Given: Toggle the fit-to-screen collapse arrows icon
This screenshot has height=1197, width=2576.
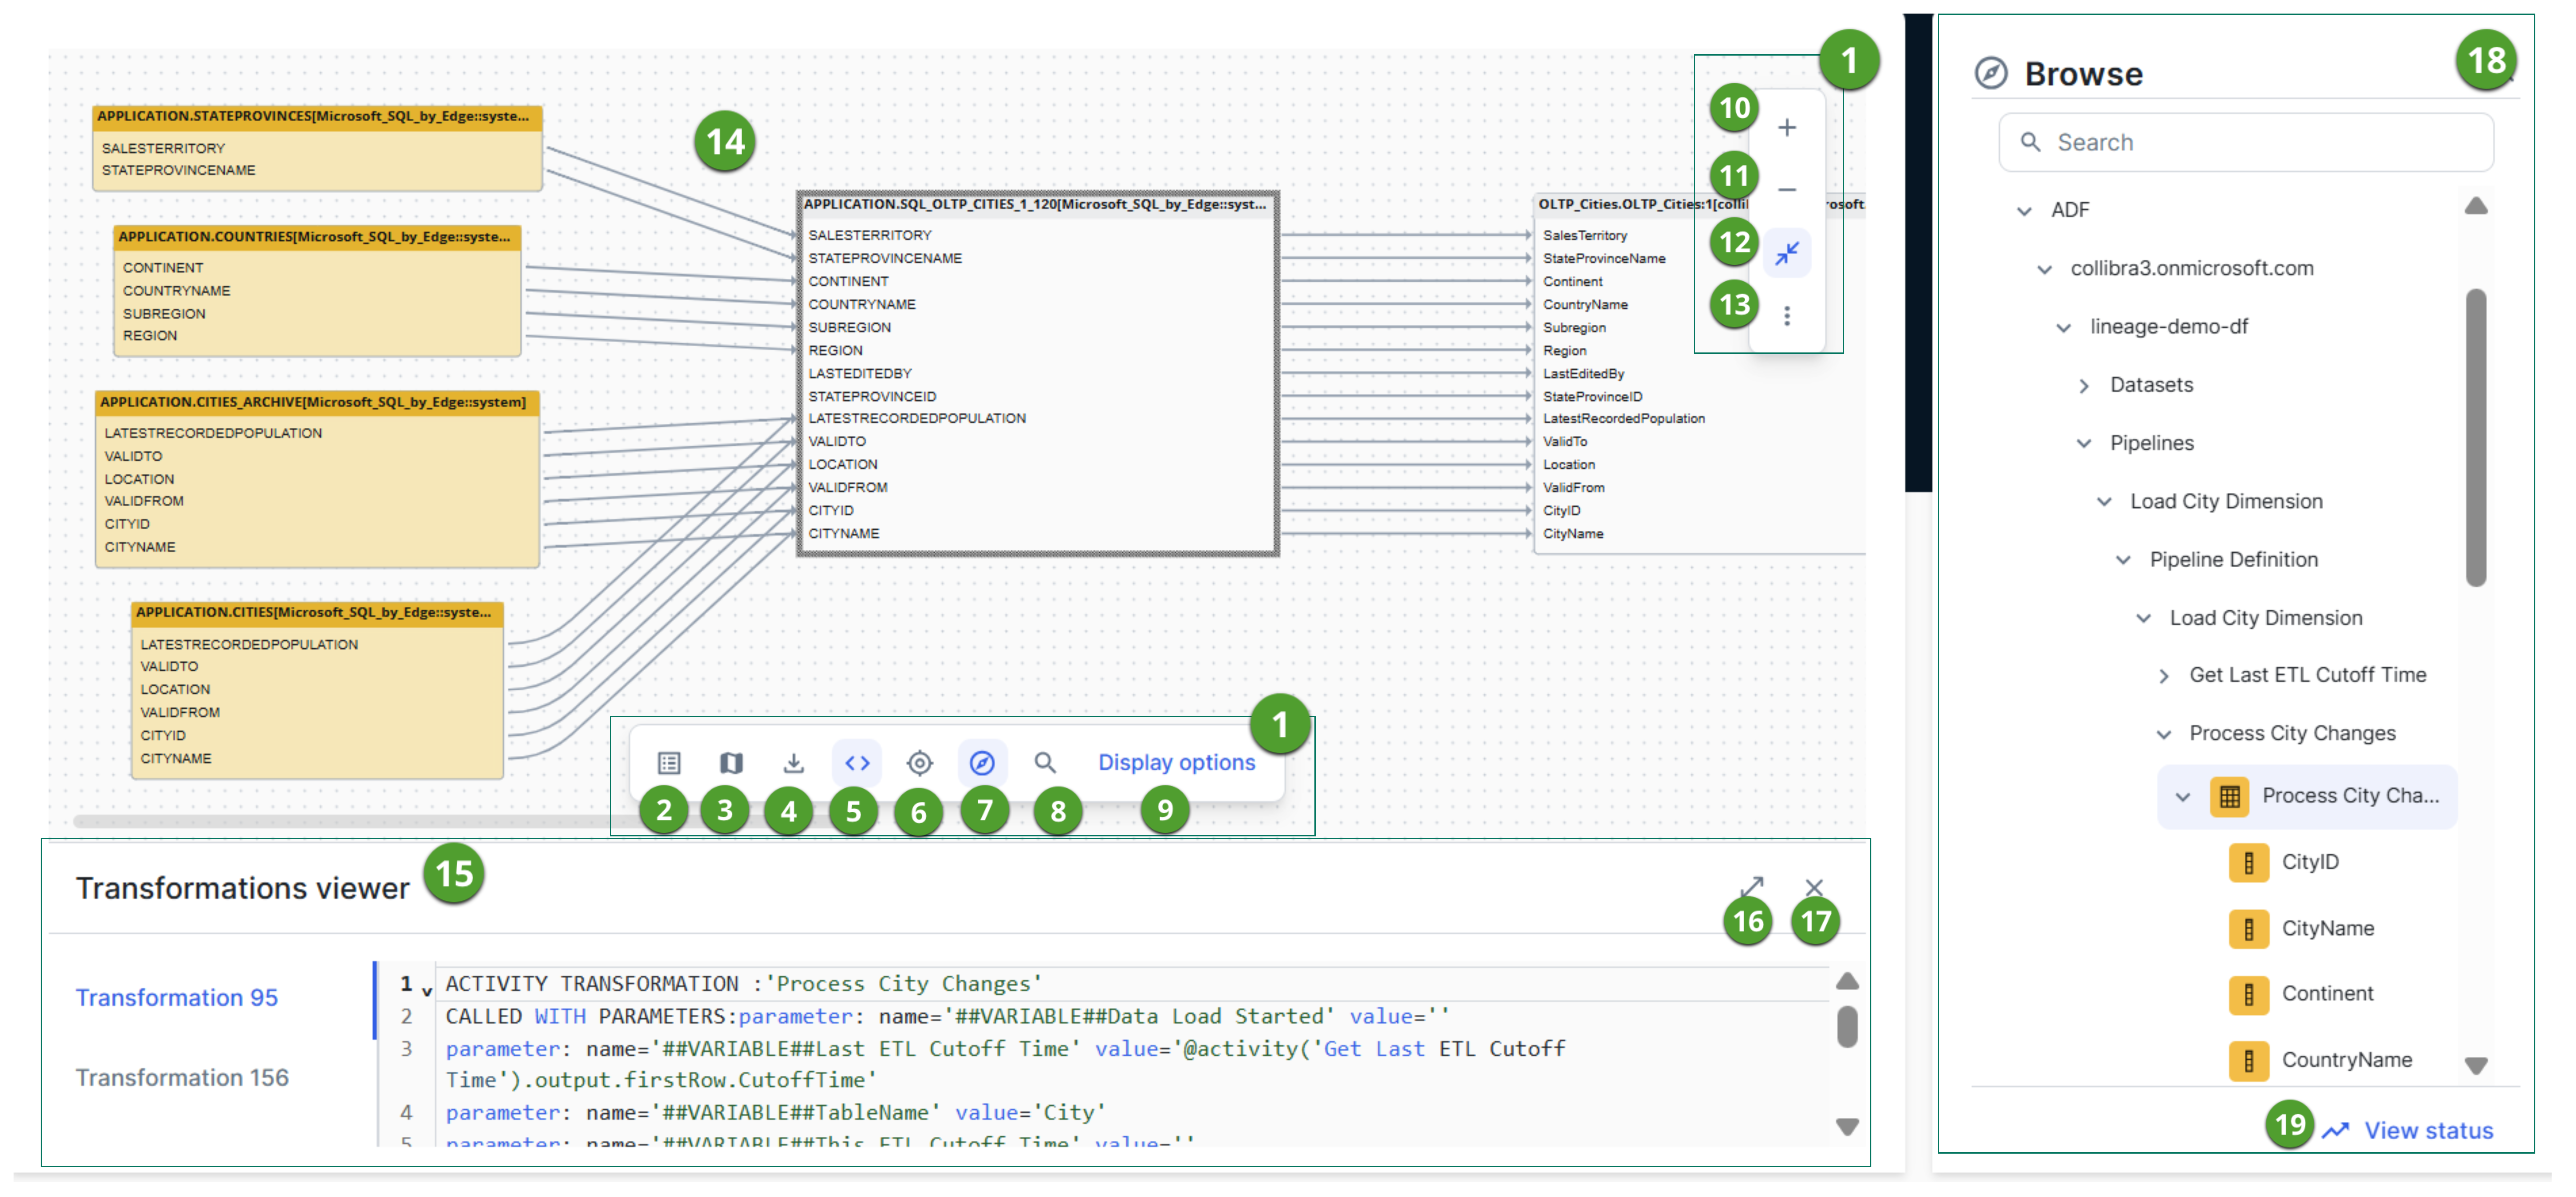Looking at the screenshot, I should (1787, 254).
